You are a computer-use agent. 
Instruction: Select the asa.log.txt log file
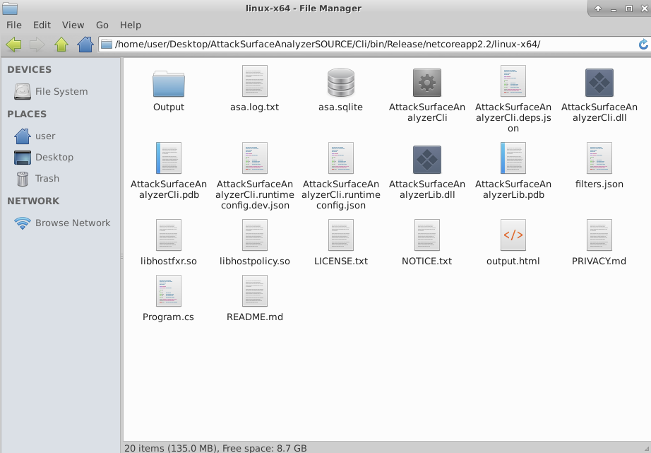tap(253, 83)
